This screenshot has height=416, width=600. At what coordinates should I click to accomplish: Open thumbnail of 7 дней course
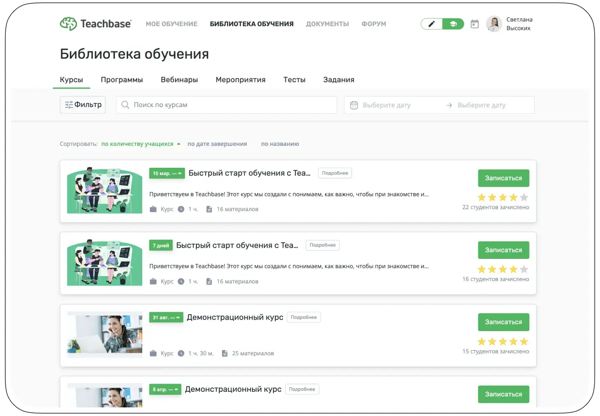tap(105, 263)
